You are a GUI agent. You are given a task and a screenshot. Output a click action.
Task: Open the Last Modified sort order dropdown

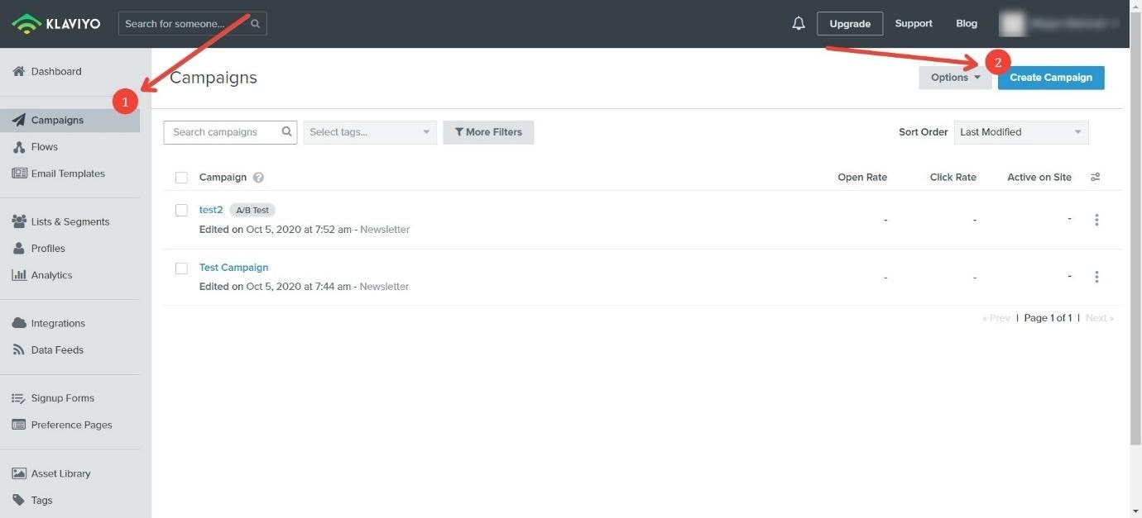tap(1020, 132)
